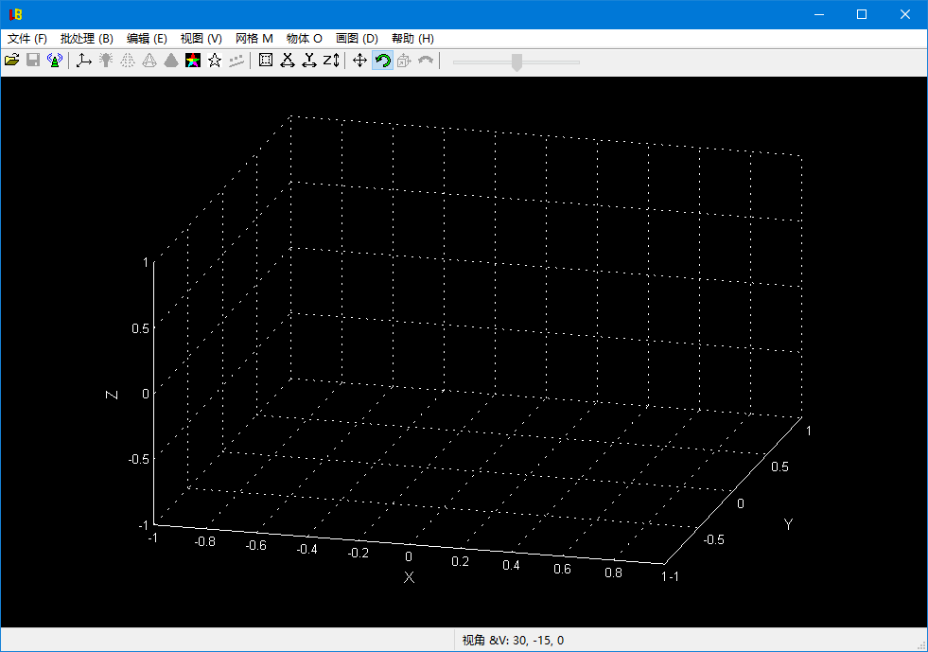The height and width of the screenshot is (652, 928).
Task: Open the 物体 O menu
Action: coord(305,39)
